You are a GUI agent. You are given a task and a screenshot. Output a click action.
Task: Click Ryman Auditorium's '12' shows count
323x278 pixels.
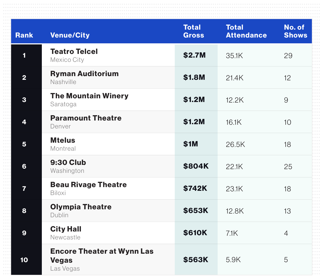[x=287, y=78]
